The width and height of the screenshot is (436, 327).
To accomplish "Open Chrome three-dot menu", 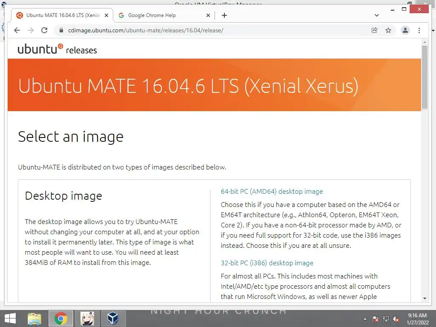I will [x=419, y=30].
